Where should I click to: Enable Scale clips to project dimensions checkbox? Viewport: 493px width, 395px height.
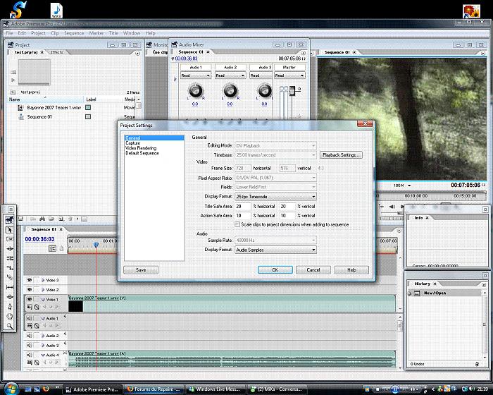tap(237, 224)
